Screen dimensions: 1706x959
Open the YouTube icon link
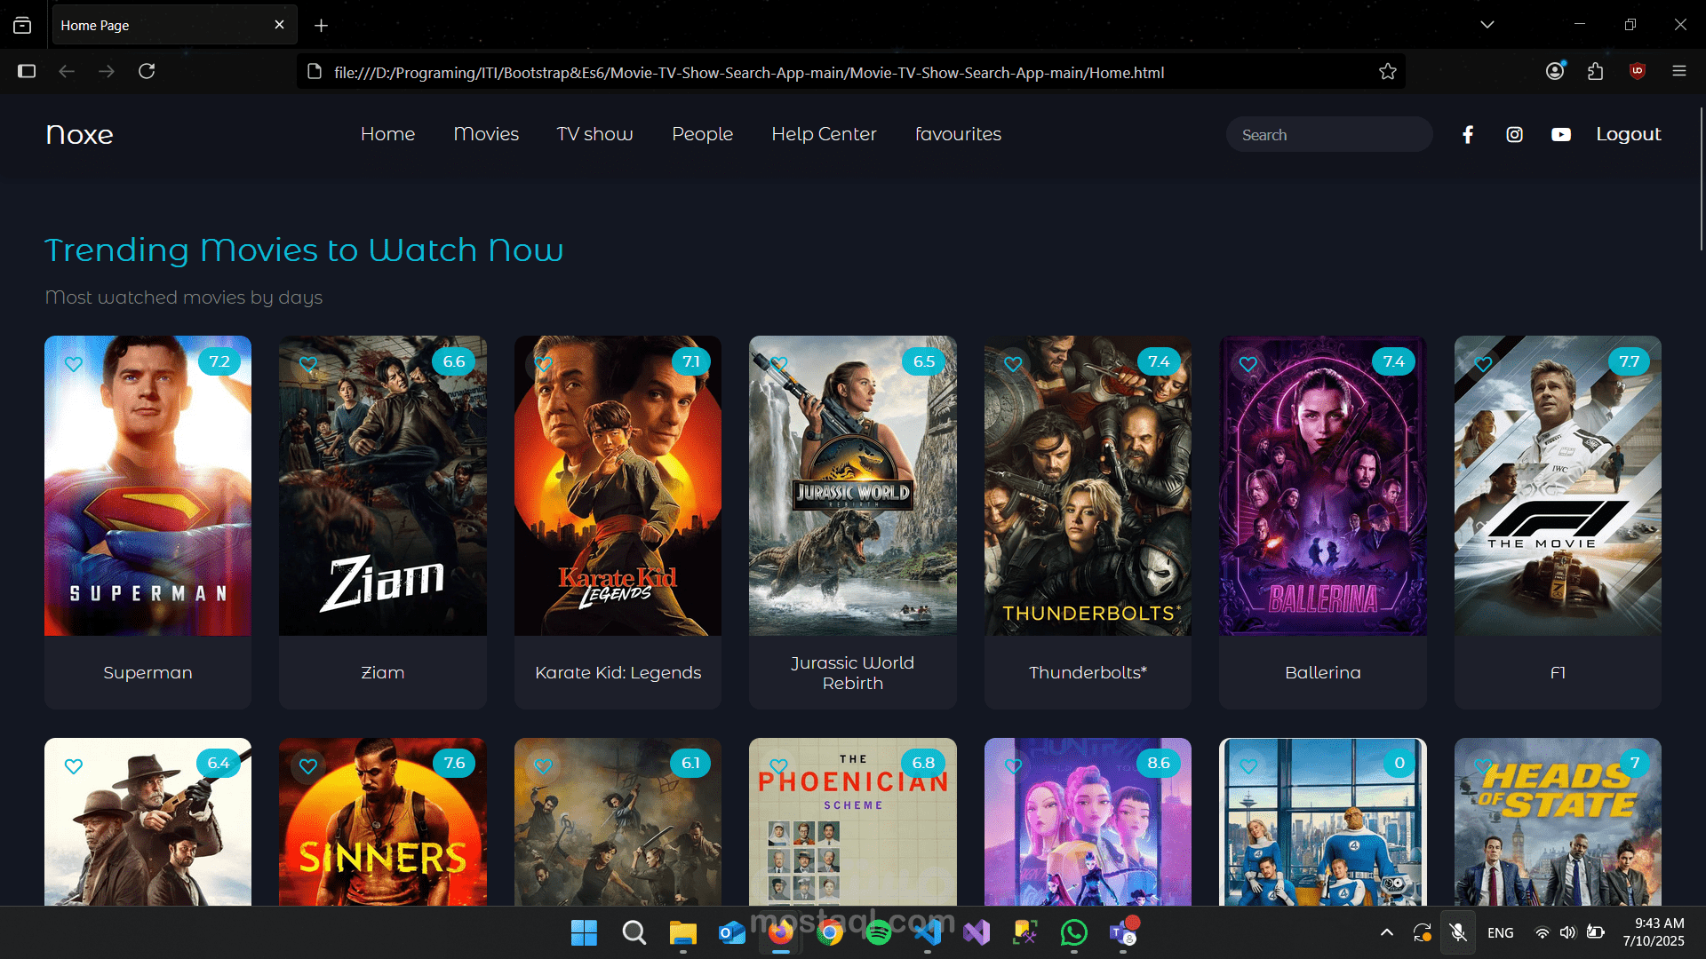point(1561,134)
